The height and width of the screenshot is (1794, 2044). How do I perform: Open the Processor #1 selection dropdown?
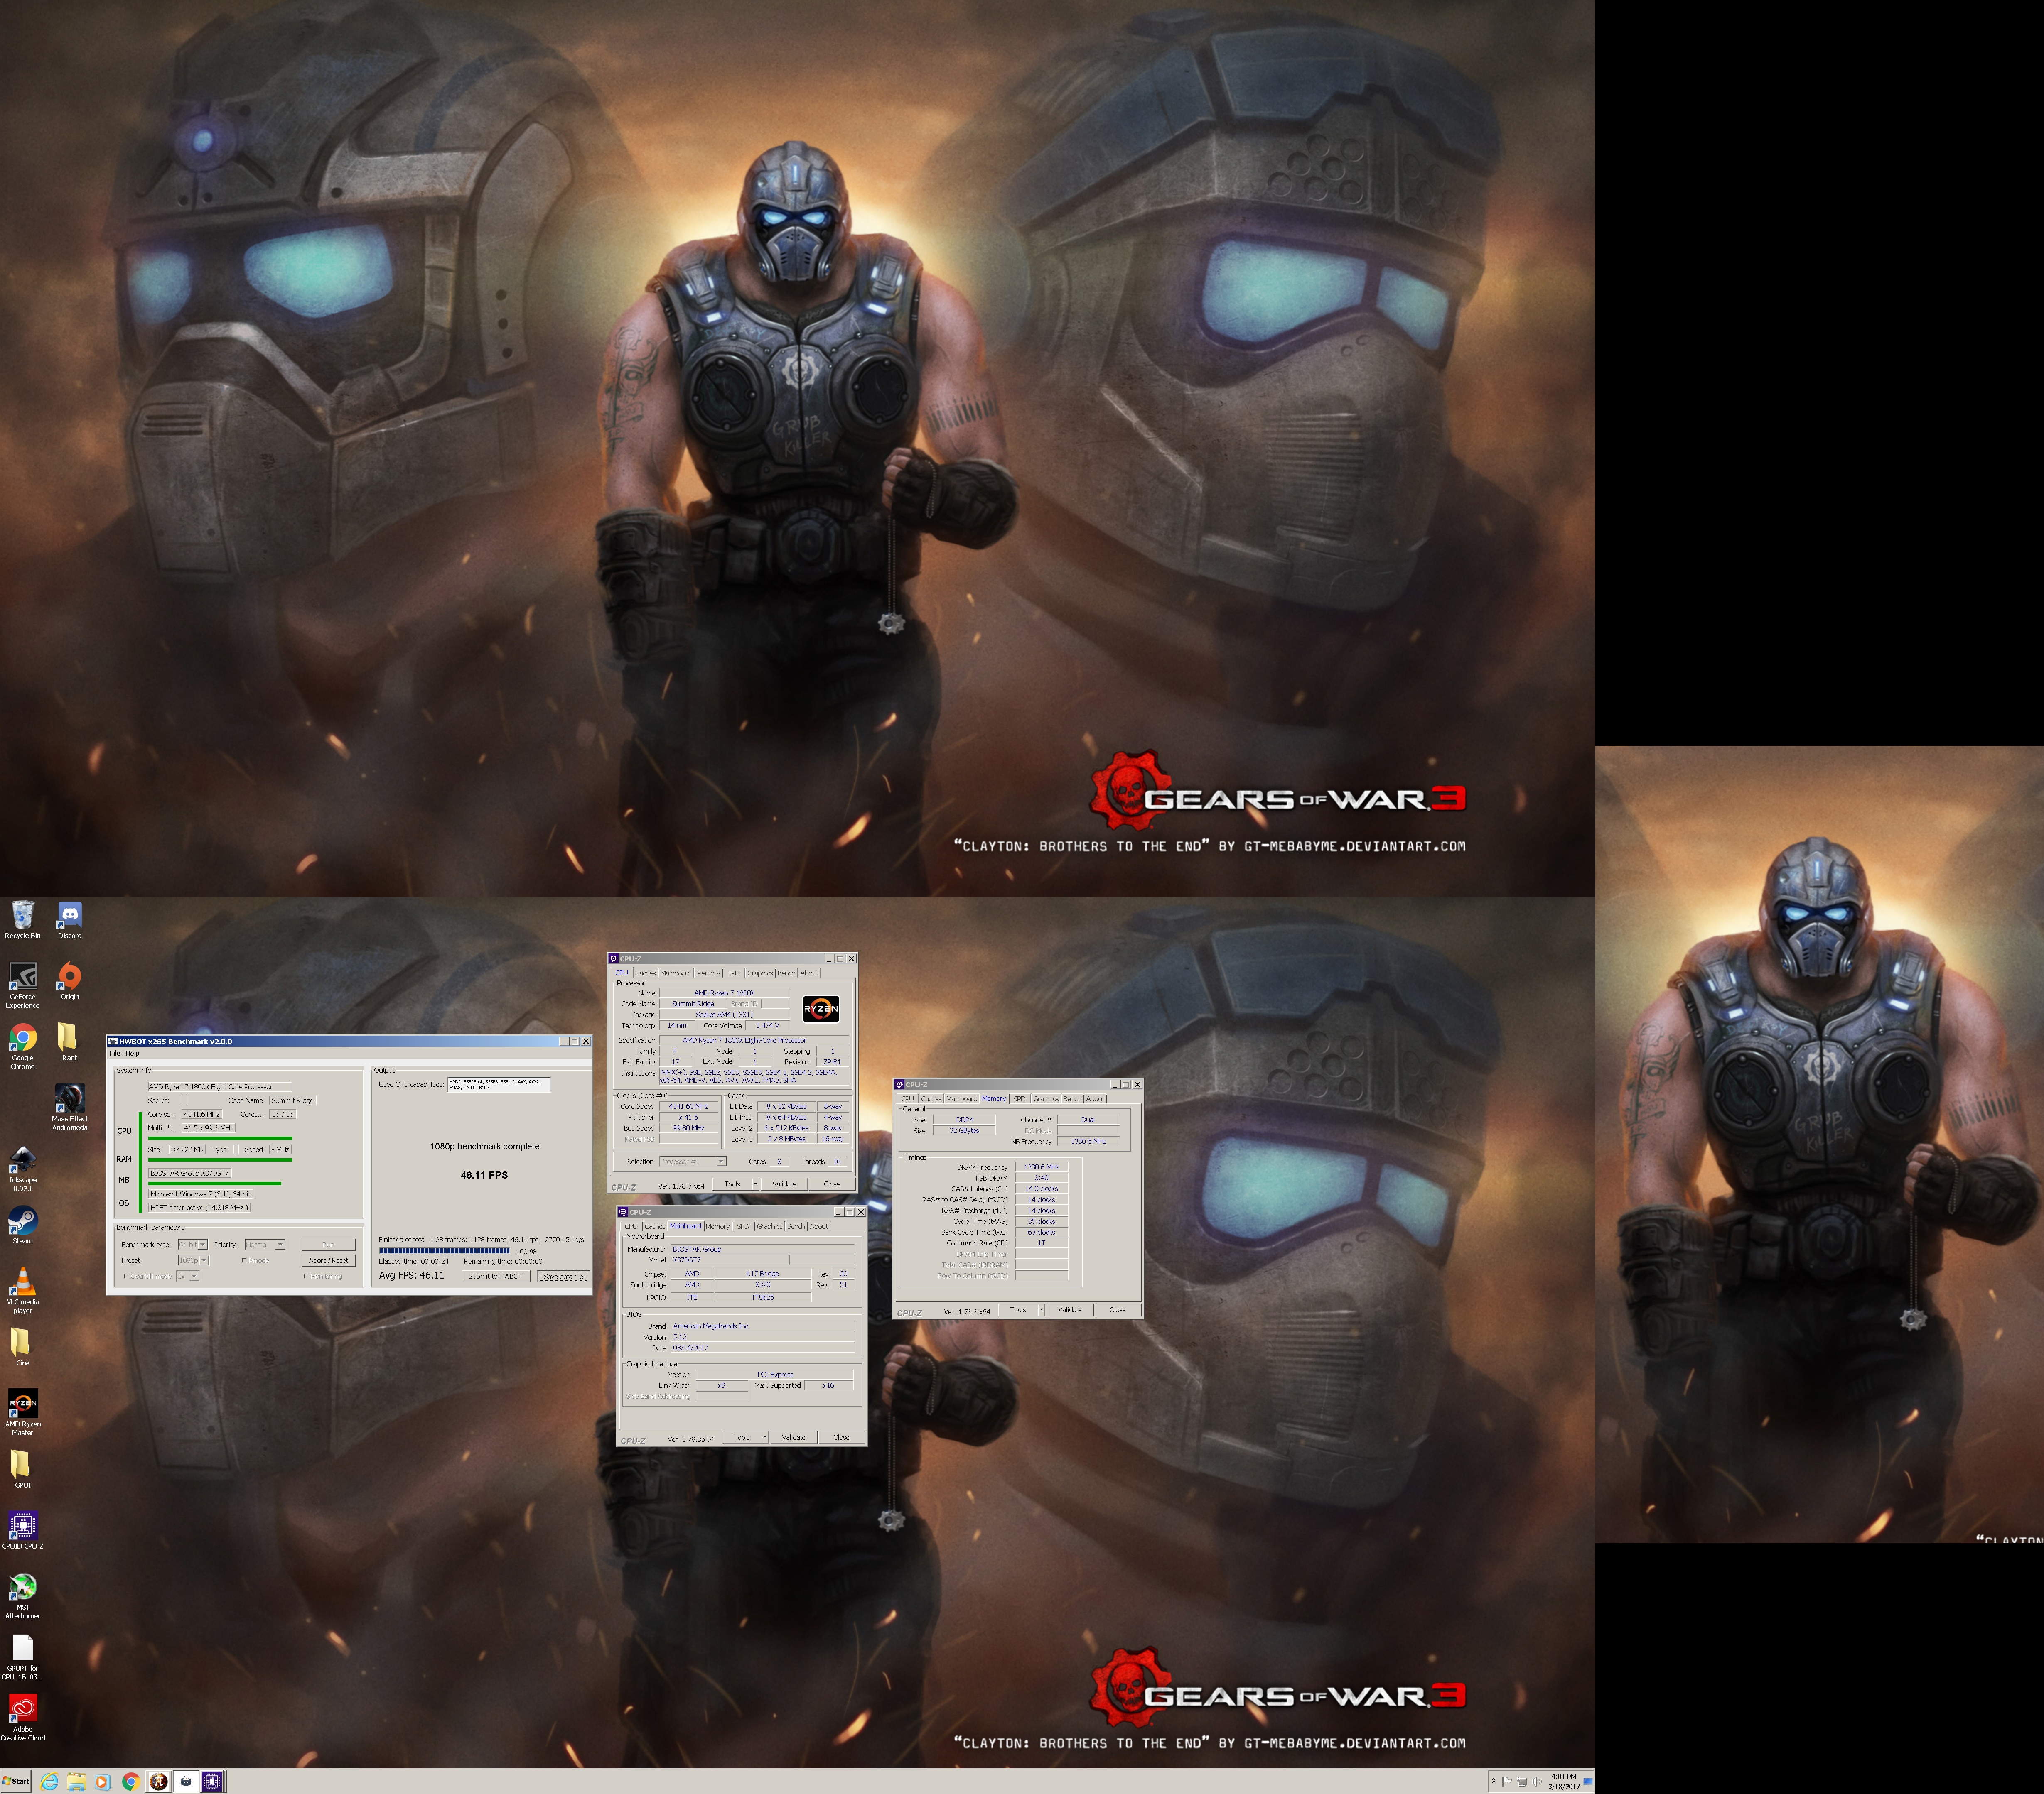click(x=692, y=1162)
